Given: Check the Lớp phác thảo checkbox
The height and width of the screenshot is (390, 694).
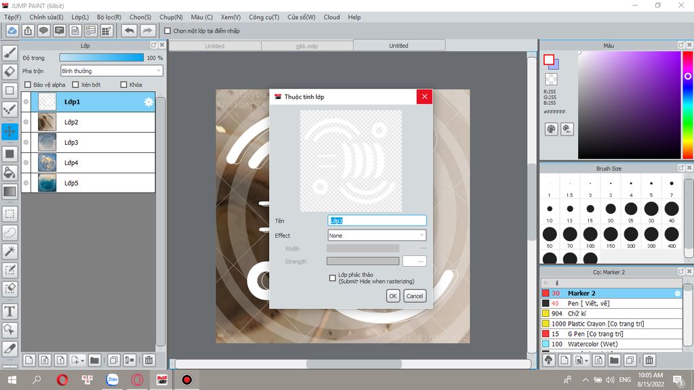Looking at the screenshot, I should 332,278.
